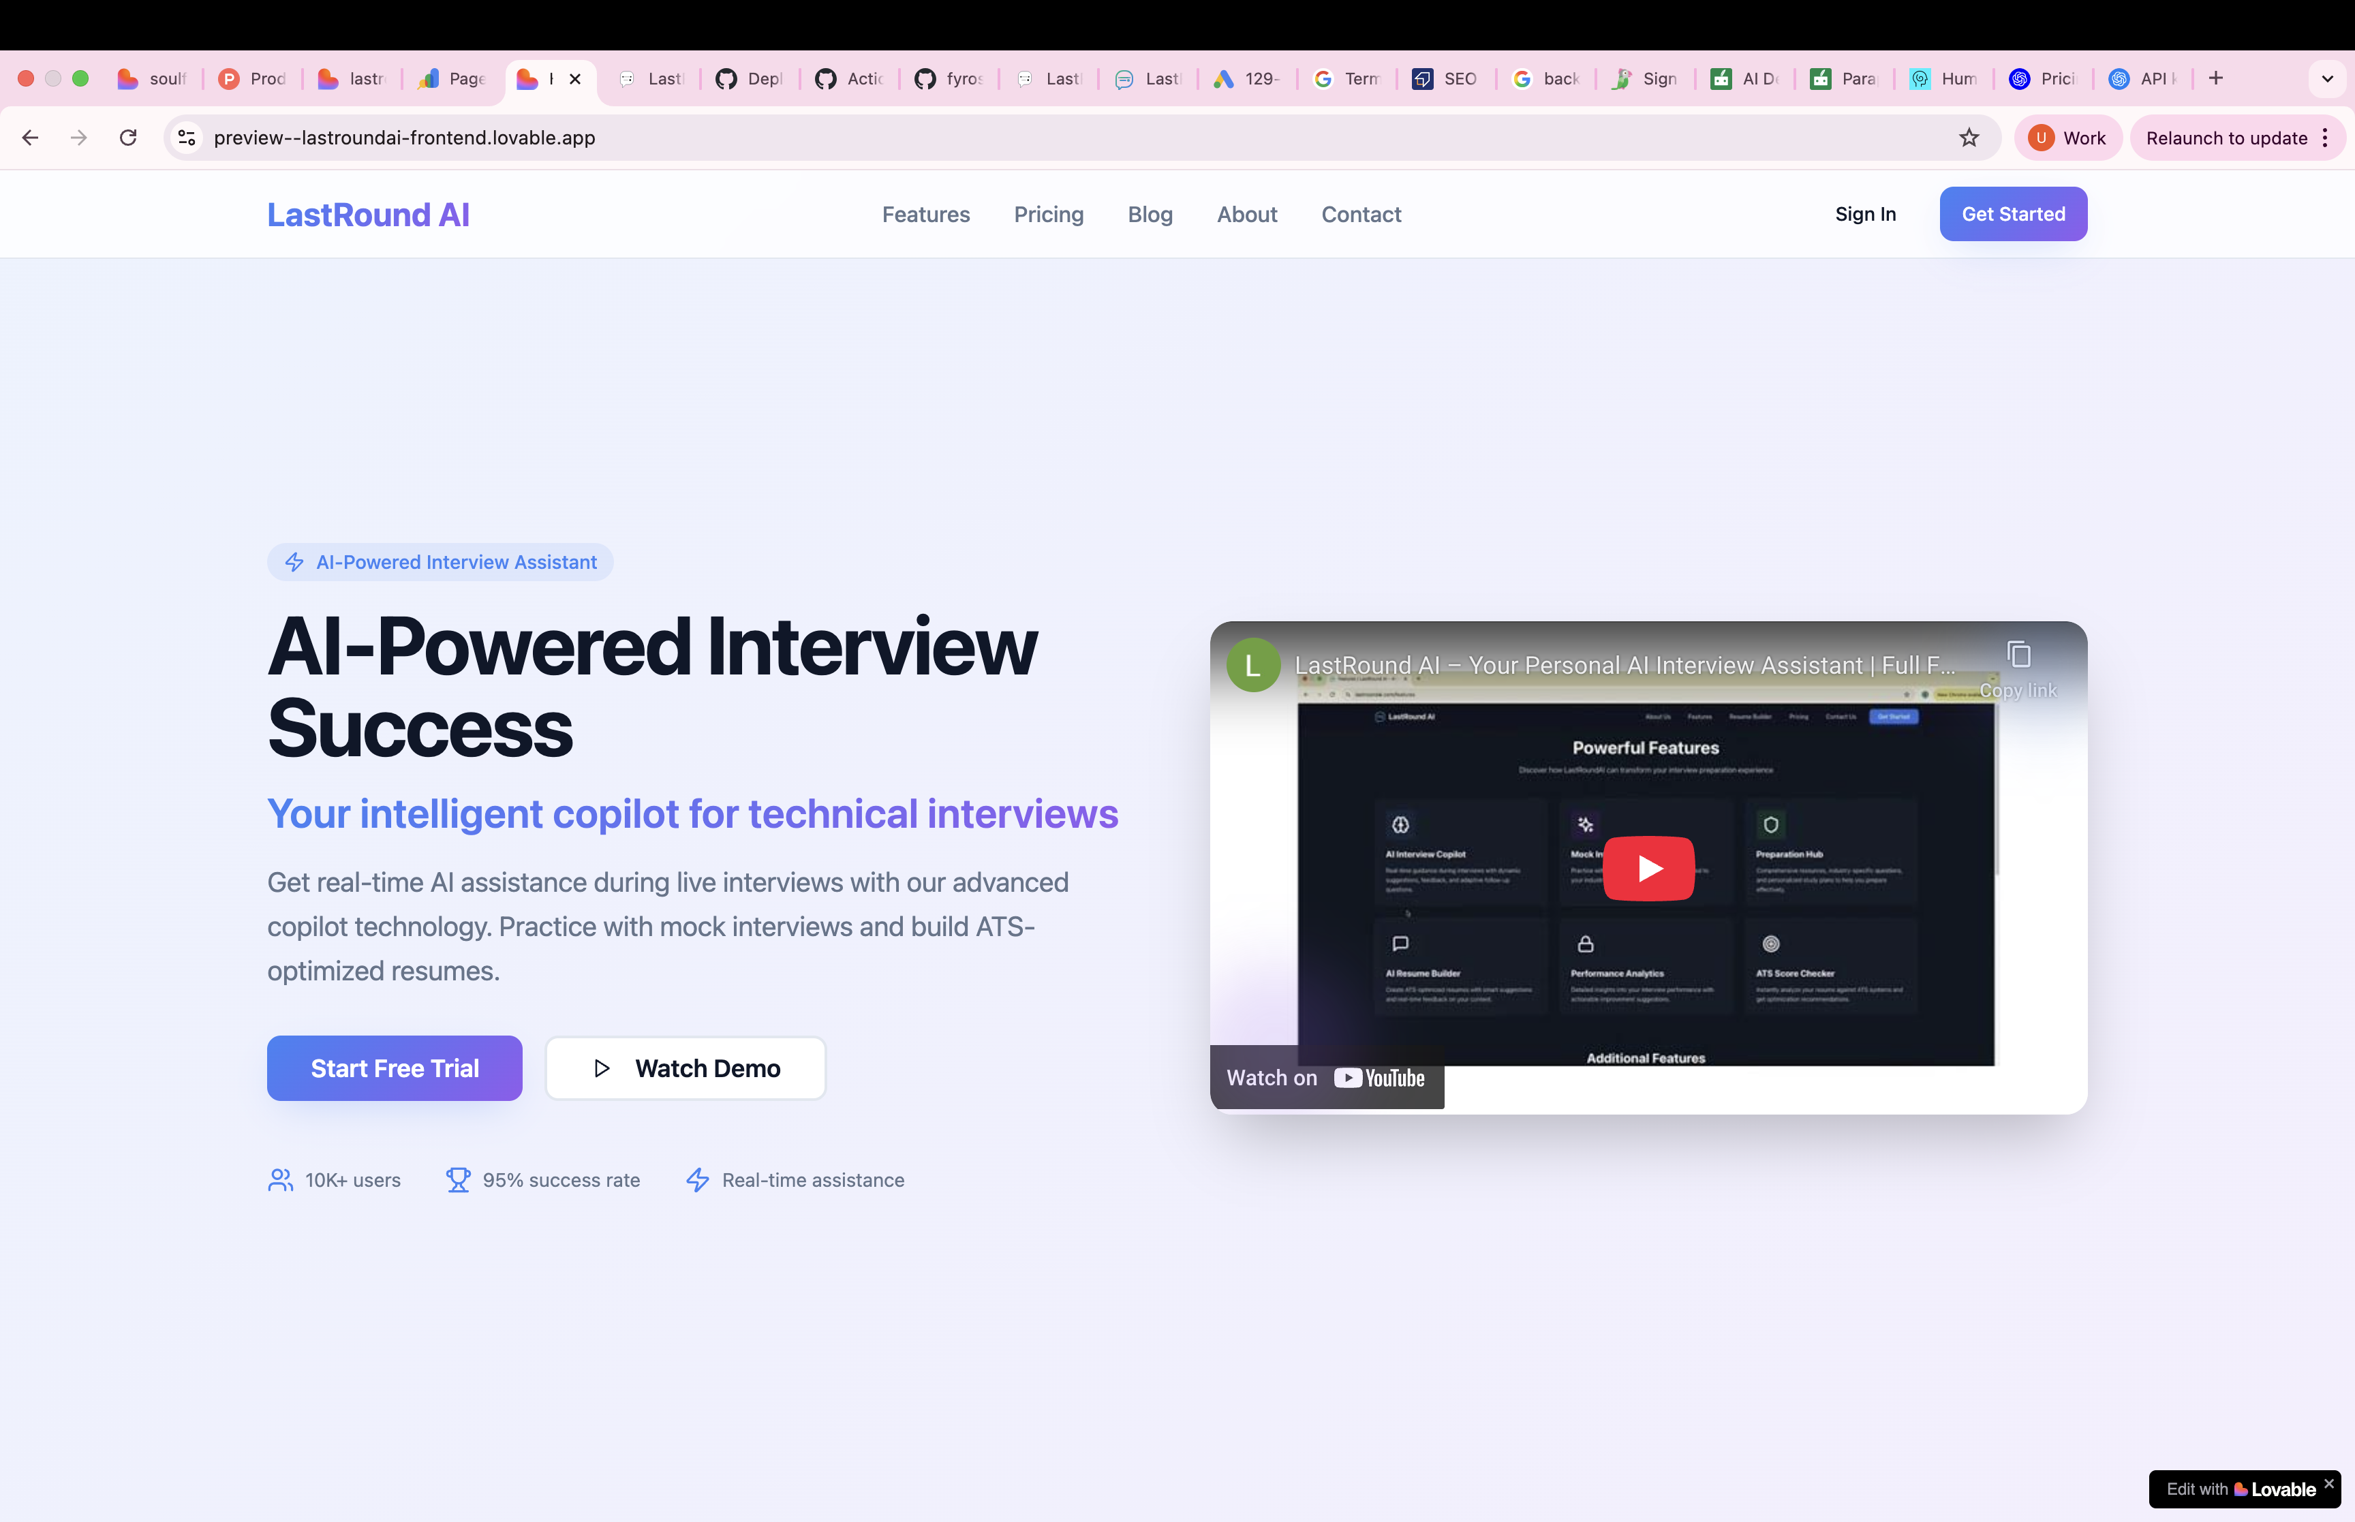The image size is (2355, 1522).
Task: Play the embedded YouTube video
Action: pyautogui.click(x=1648, y=868)
